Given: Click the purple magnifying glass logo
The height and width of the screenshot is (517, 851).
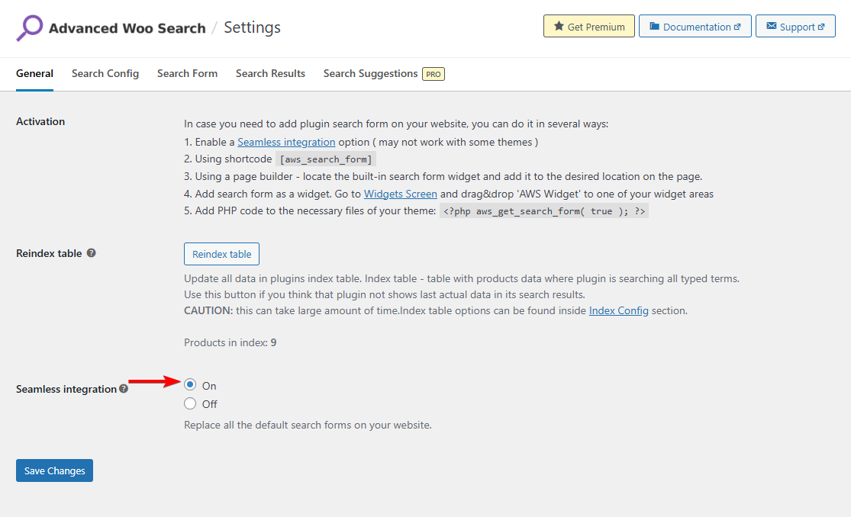Looking at the screenshot, I should pyautogui.click(x=30, y=28).
